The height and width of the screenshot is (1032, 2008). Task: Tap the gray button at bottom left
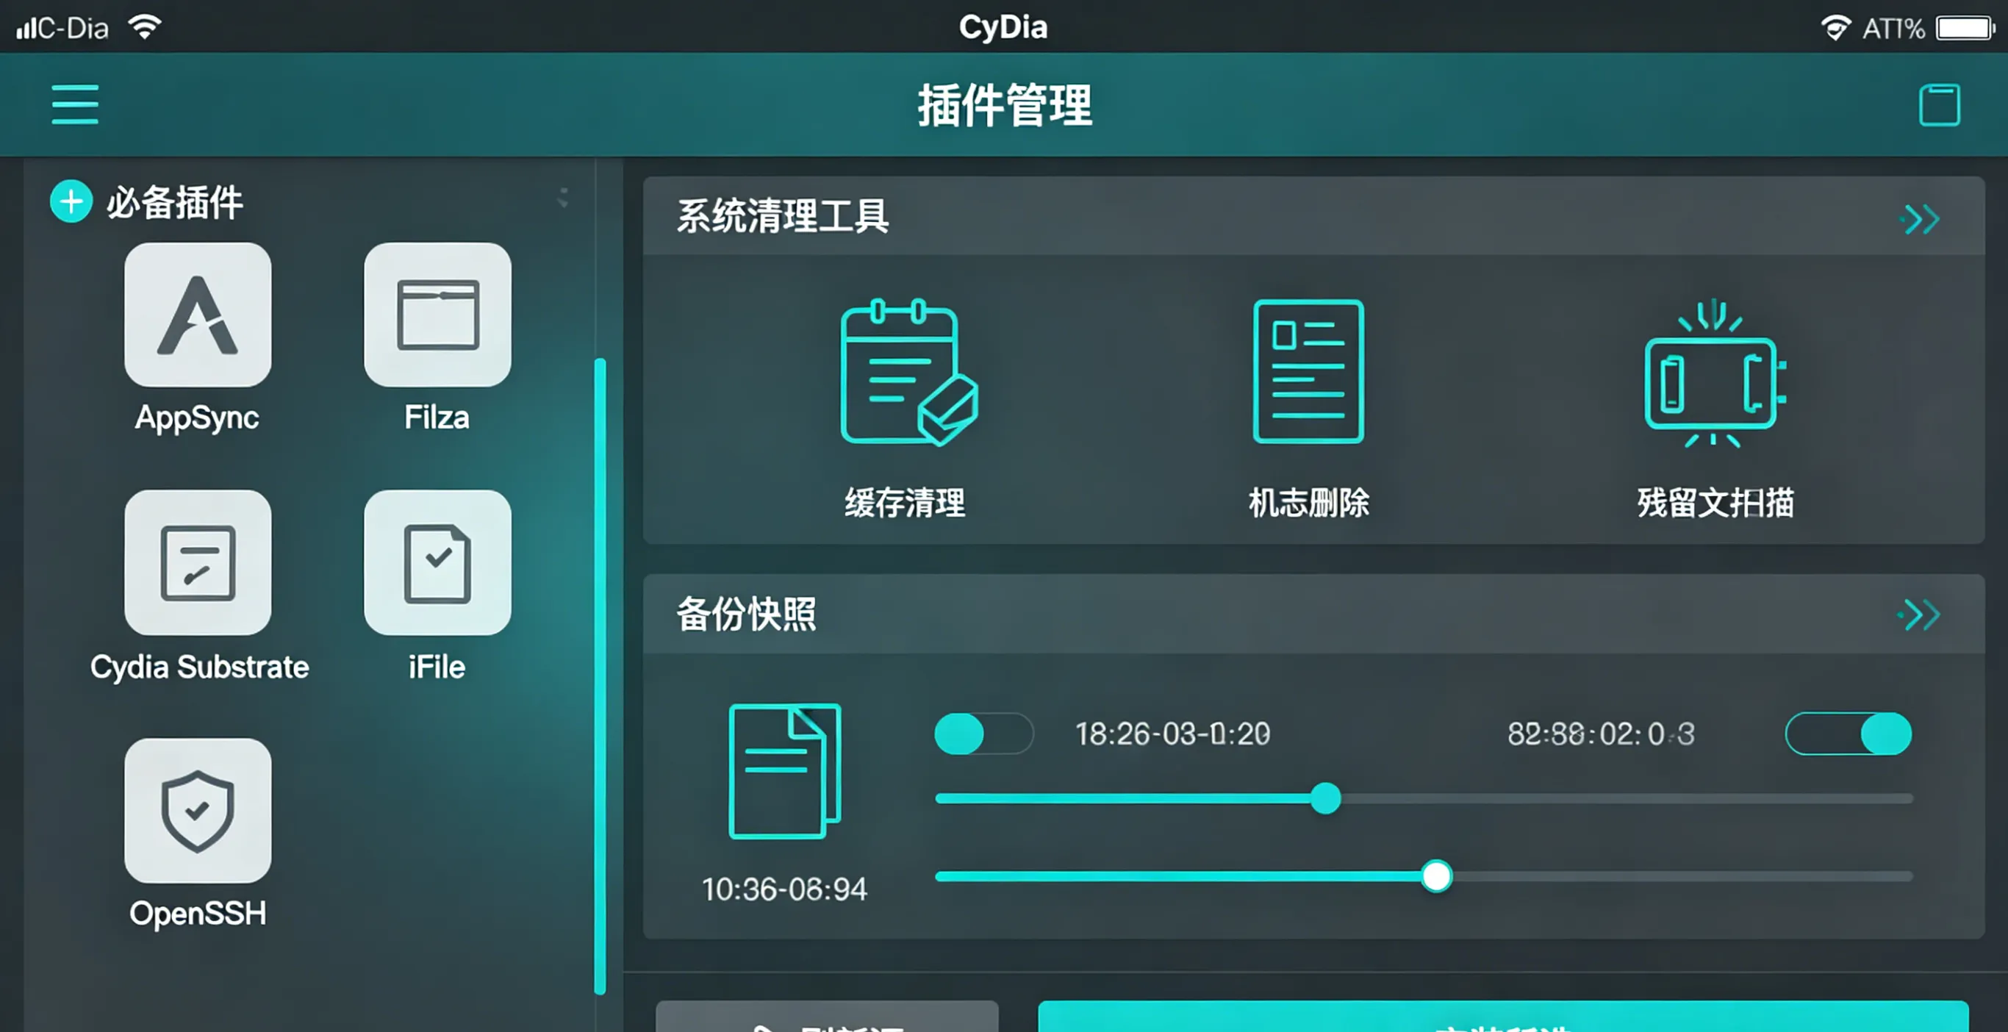pos(827,1017)
